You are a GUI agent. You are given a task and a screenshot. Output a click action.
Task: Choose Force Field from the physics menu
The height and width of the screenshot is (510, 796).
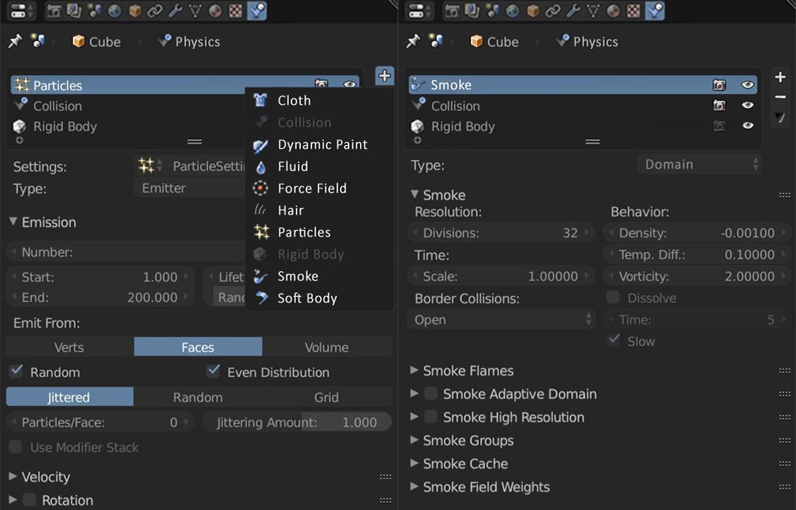click(320, 188)
